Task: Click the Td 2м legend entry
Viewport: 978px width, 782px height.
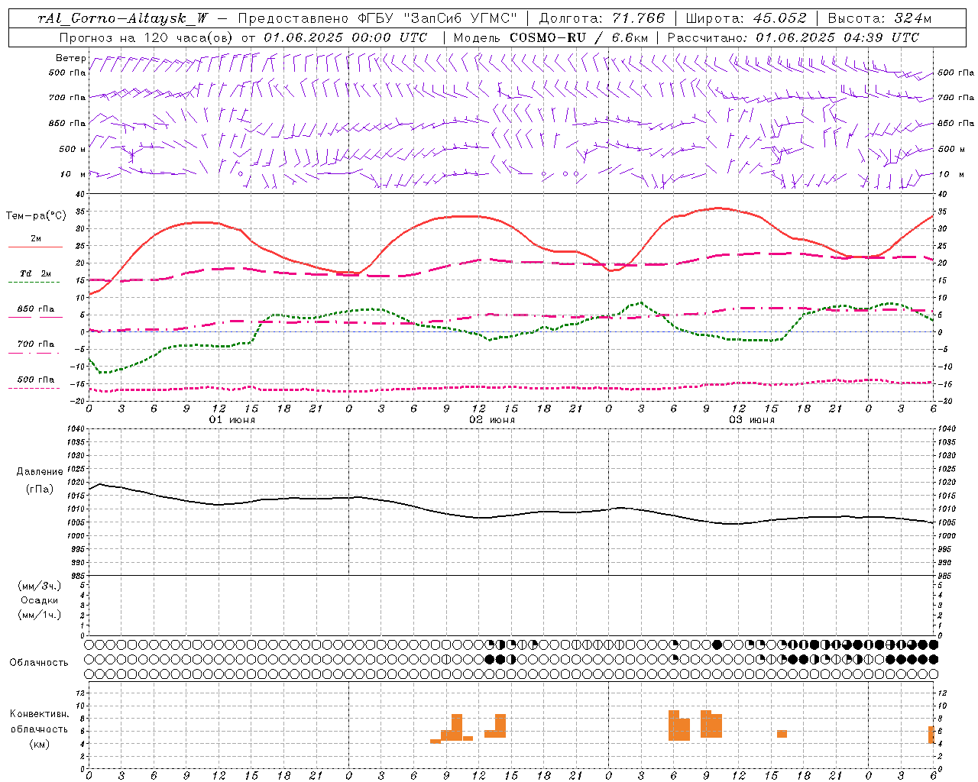Action: click(35, 273)
